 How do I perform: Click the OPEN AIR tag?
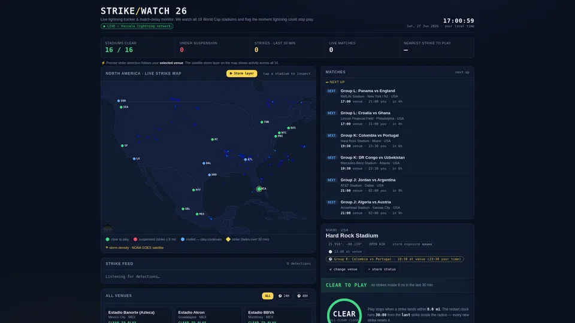click(x=377, y=244)
